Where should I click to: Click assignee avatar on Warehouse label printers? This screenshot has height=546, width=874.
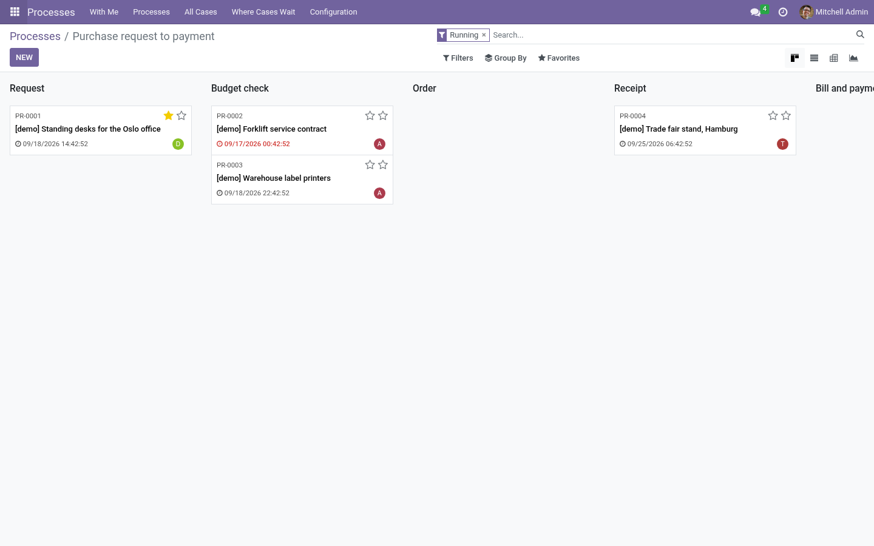coord(379,193)
